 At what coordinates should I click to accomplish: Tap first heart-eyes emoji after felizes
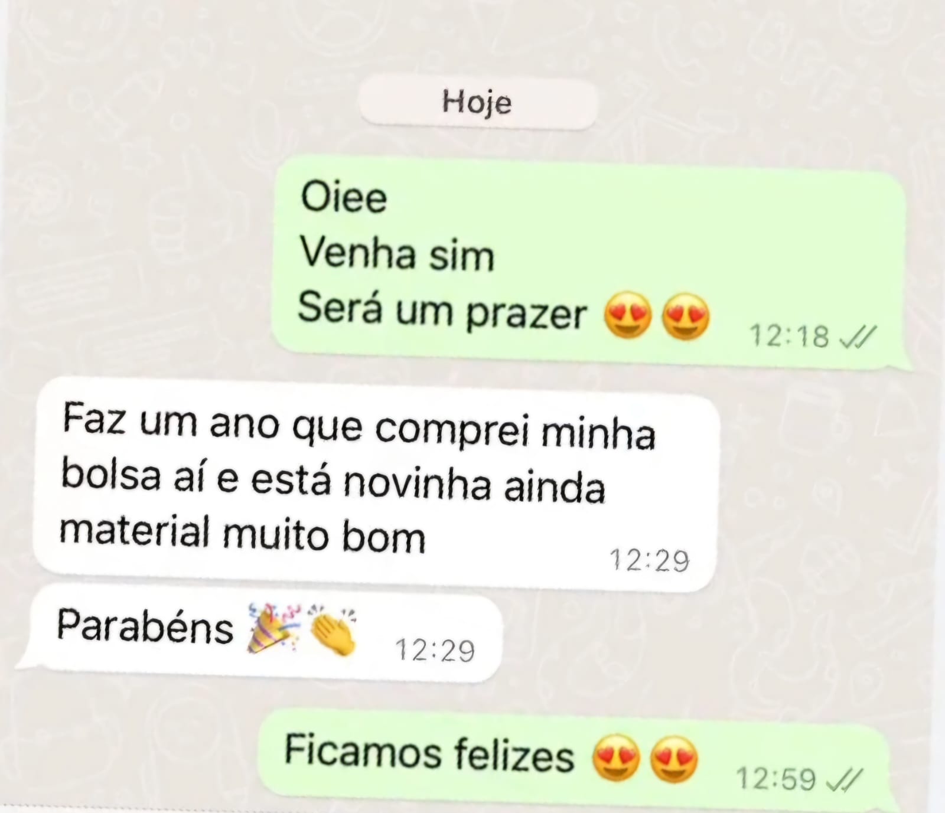[616, 759]
